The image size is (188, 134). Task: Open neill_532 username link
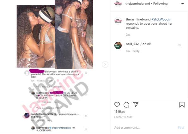(132, 44)
